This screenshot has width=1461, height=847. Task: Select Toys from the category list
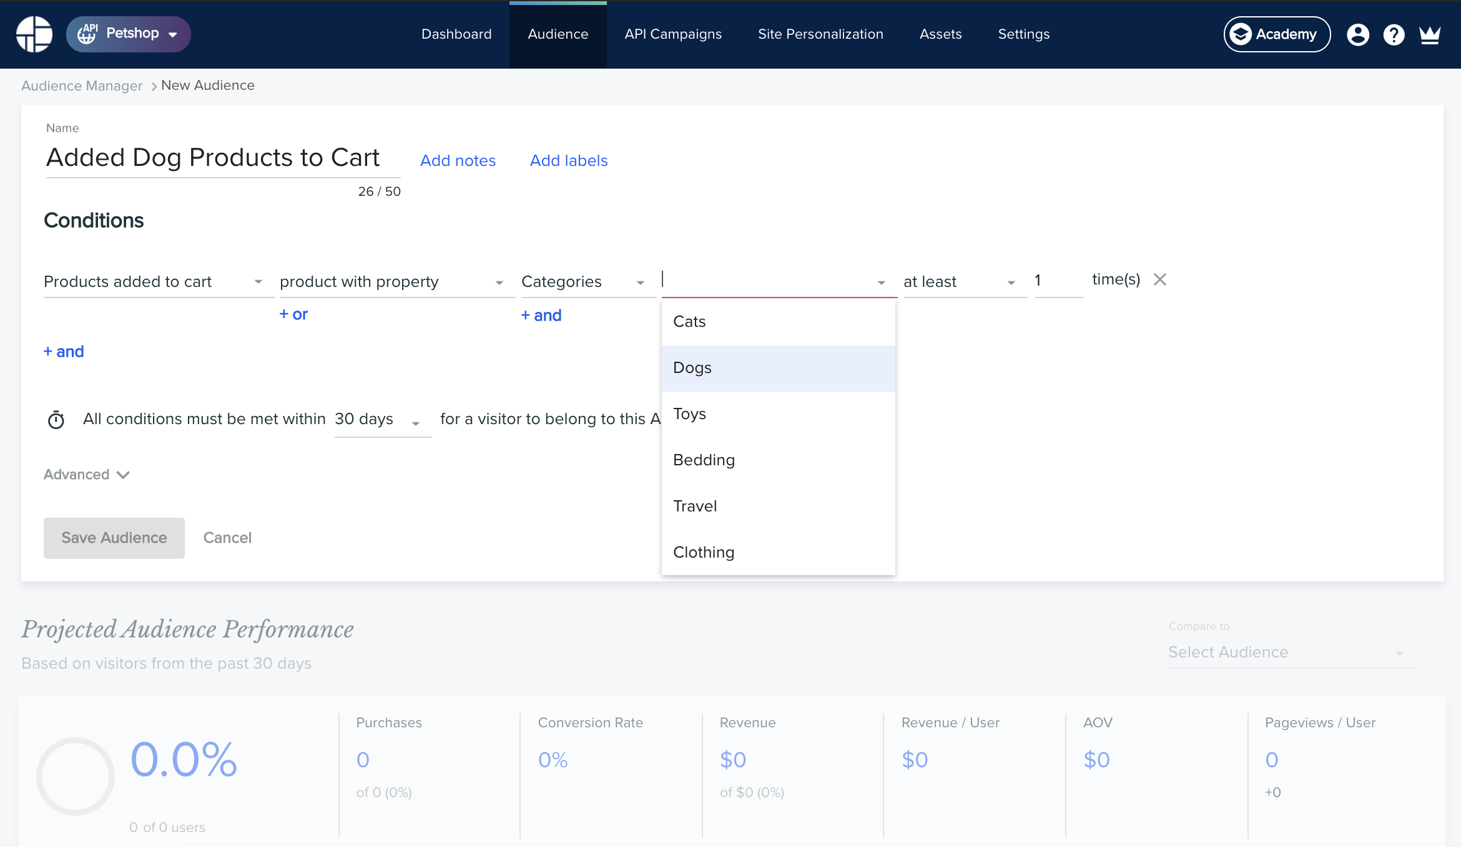[x=779, y=414]
